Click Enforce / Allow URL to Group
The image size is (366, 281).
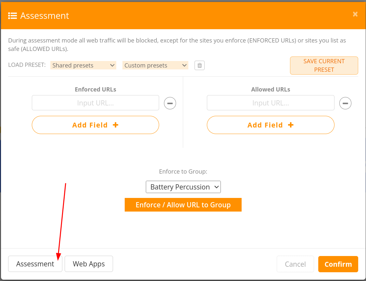(183, 205)
